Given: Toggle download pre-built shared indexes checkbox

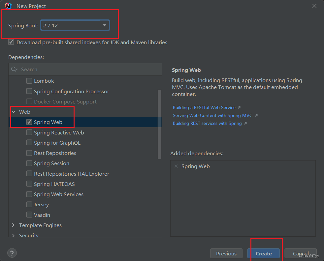Looking at the screenshot, I should coord(11,42).
